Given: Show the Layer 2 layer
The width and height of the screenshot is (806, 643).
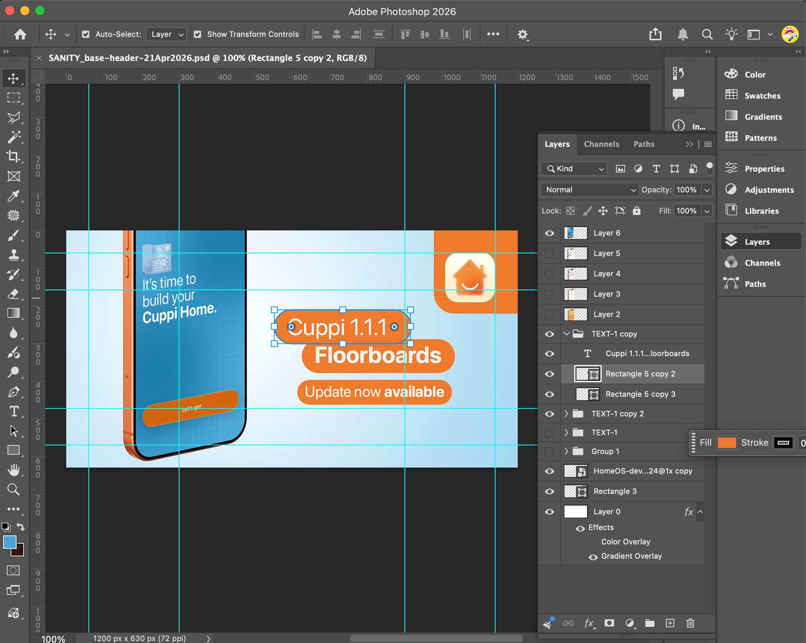Looking at the screenshot, I should pyautogui.click(x=549, y=314).
